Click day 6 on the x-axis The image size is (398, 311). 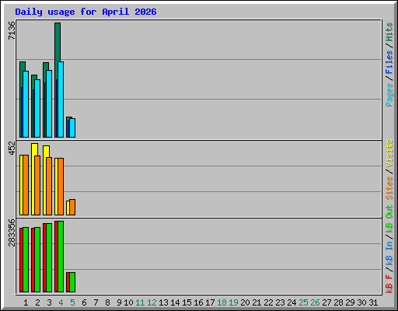84,302
